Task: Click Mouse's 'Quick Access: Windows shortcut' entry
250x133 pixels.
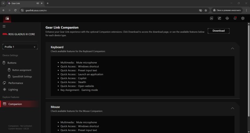Action: point(80,126)
